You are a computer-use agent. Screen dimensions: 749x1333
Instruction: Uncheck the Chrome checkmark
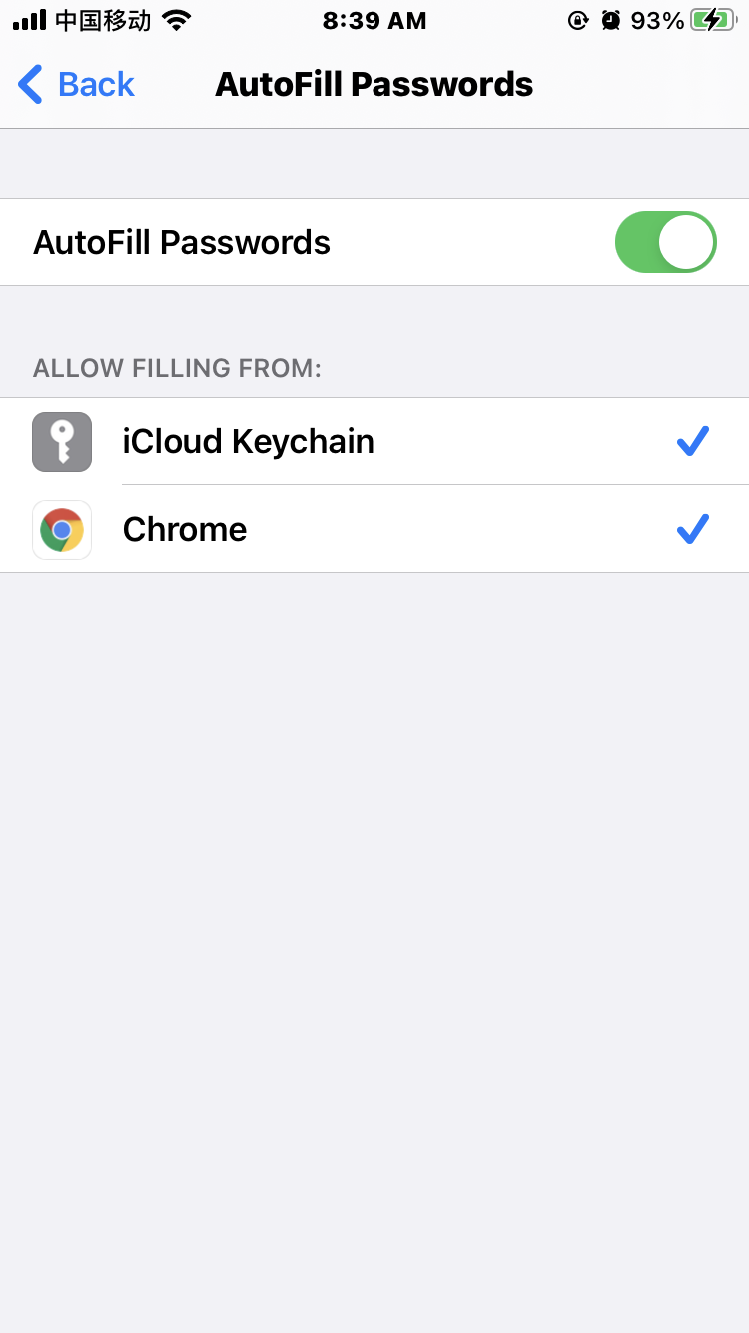coord(692,529)
